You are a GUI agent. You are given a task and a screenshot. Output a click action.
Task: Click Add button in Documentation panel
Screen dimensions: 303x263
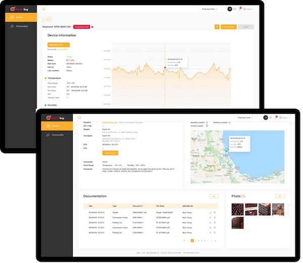pyautogui.click(x=214, y=196)
